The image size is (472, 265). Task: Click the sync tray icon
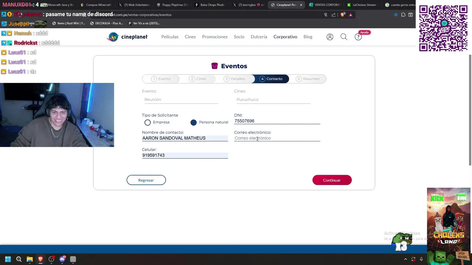click(x=413, y=259)
